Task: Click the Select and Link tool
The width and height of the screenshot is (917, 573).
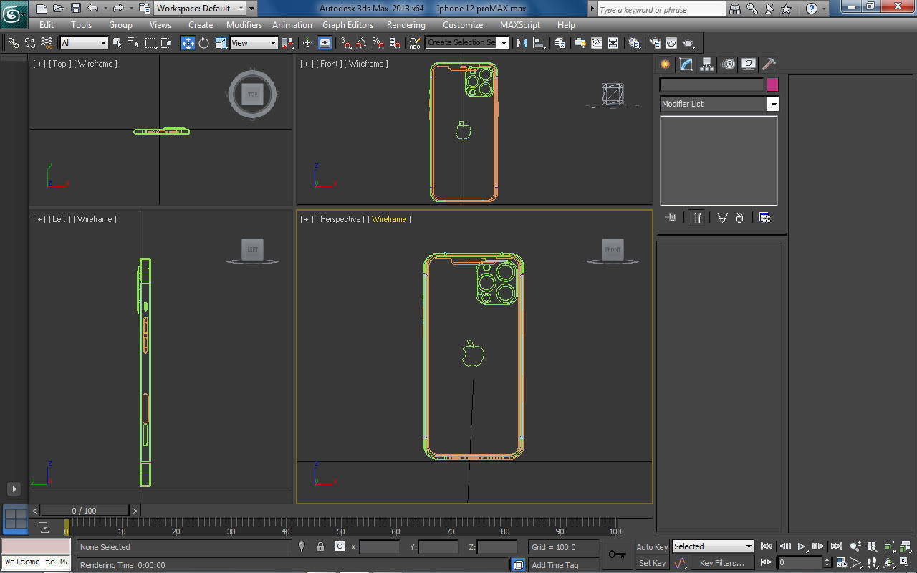Action: pyautogui.click(x=14, y=43)
